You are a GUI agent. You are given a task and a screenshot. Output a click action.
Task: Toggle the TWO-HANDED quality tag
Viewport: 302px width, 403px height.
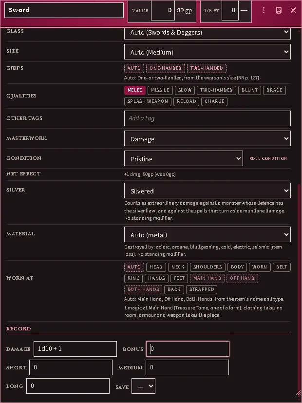[x=216, y=90]
